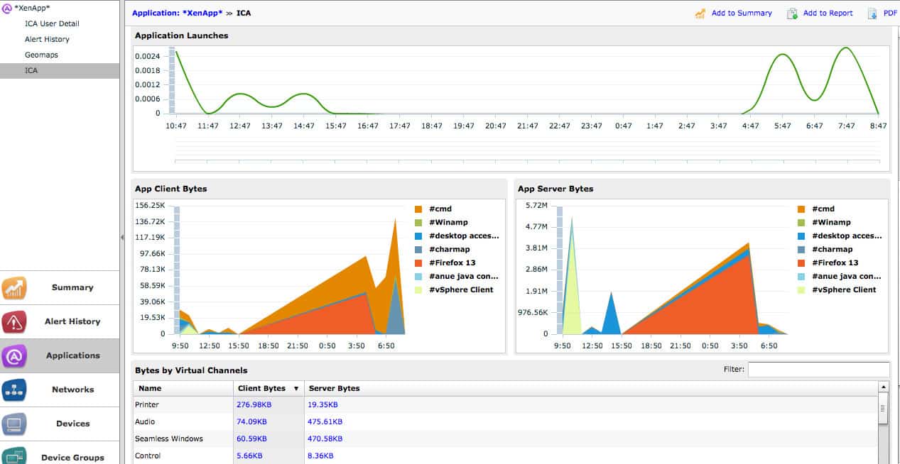Click the Alert History warning icon
The image size is (900, 464).
(x=14, y=321)
